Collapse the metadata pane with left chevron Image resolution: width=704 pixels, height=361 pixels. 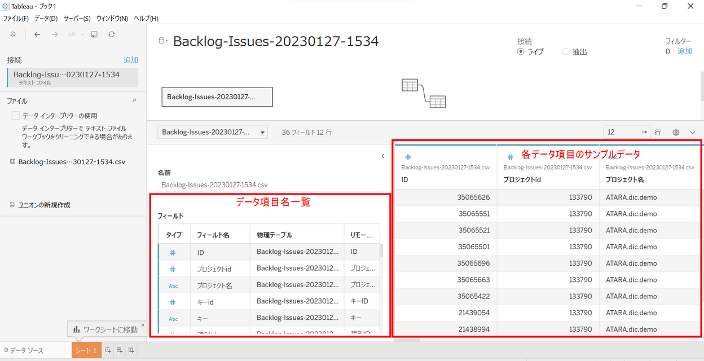(383, 156)
